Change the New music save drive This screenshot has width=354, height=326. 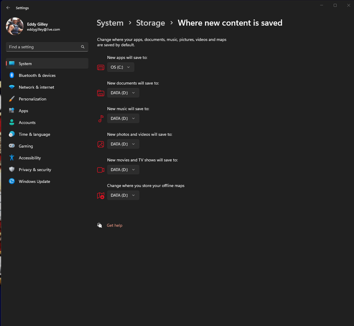coord(123,118)
